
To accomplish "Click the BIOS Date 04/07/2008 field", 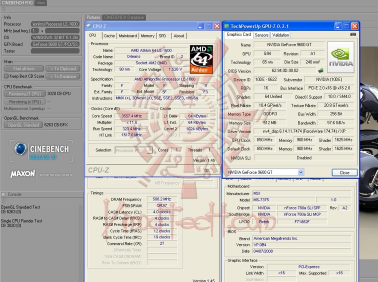I will point(301,251).
